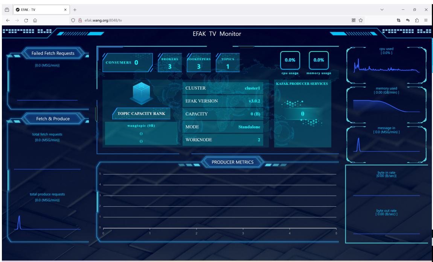Click the cpu used line chart

(x=386, y=66)
